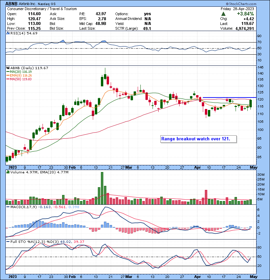Screen dimensions: 270x280
Task: Click the 70 level label on RSI axis
Action: pyautogui.click(x=259, y=42)
